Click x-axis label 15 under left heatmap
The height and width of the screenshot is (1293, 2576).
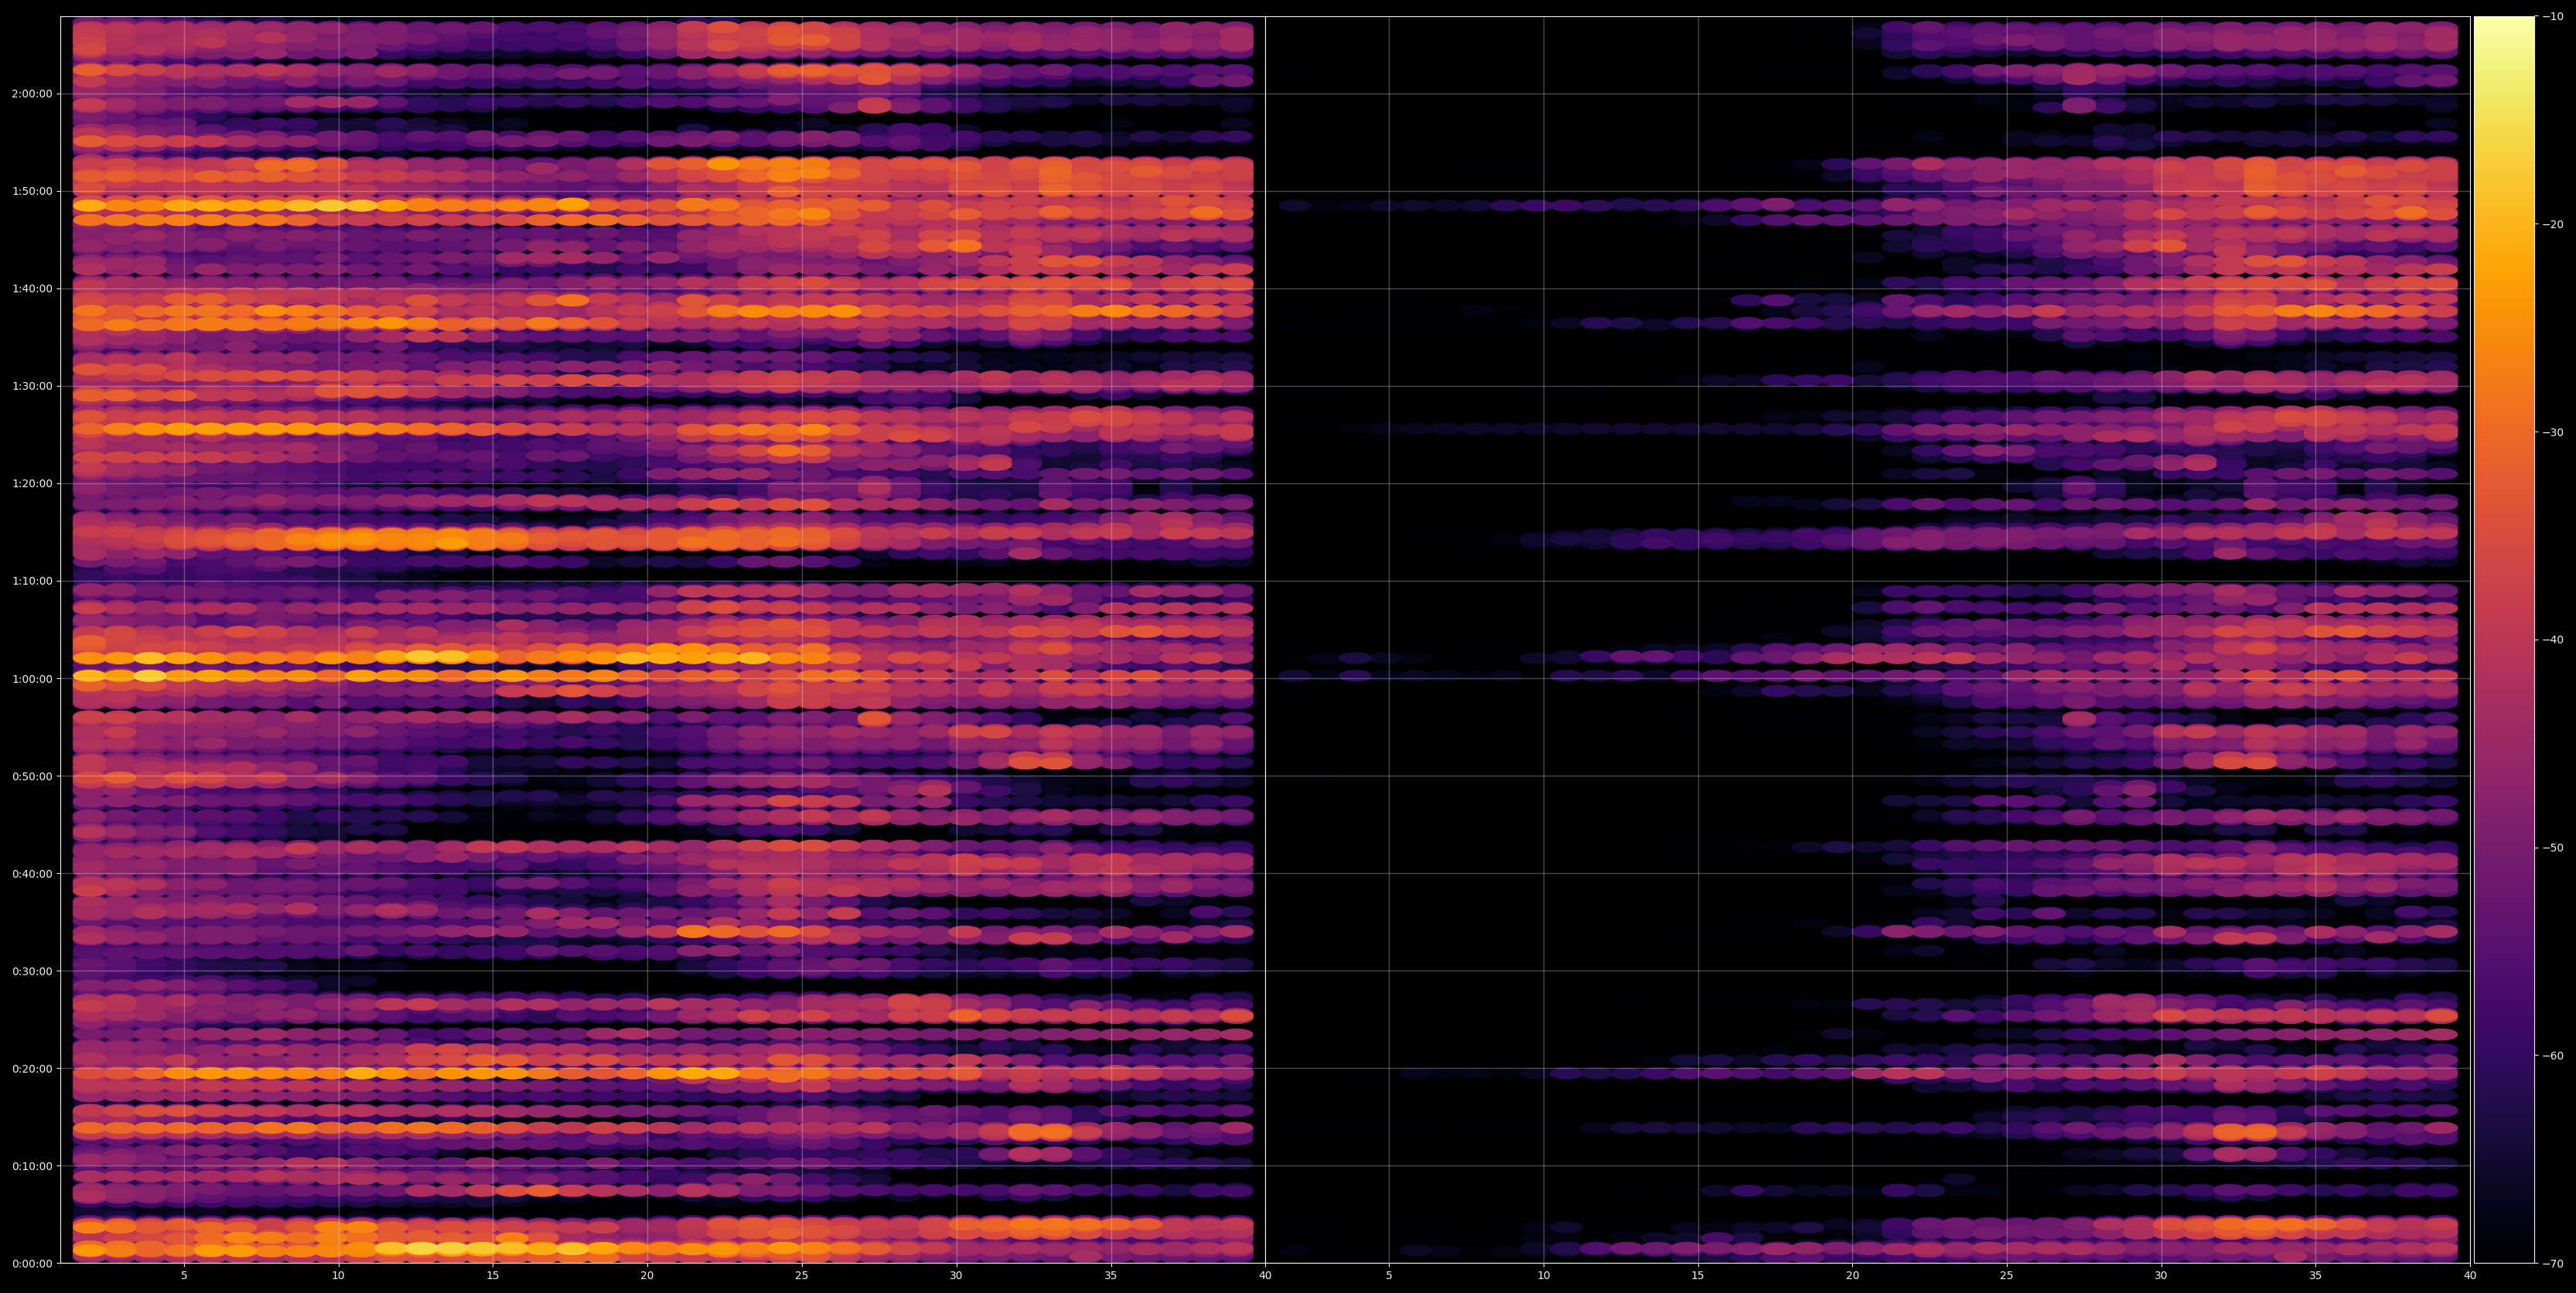pyautogui.click(x=493, y=1276)
